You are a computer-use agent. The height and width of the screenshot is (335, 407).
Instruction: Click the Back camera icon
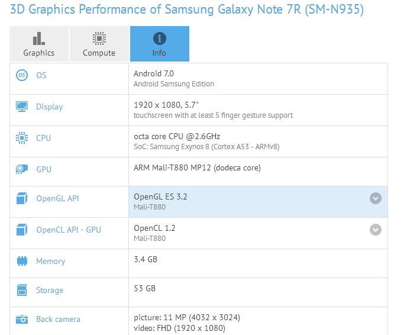tap(22, 319)
